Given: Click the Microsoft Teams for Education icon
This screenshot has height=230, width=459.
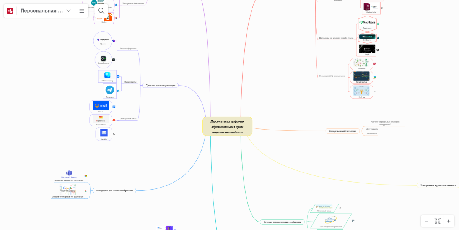Looking at the screenshot, I should pyautogui.click(x=68, y=173).
